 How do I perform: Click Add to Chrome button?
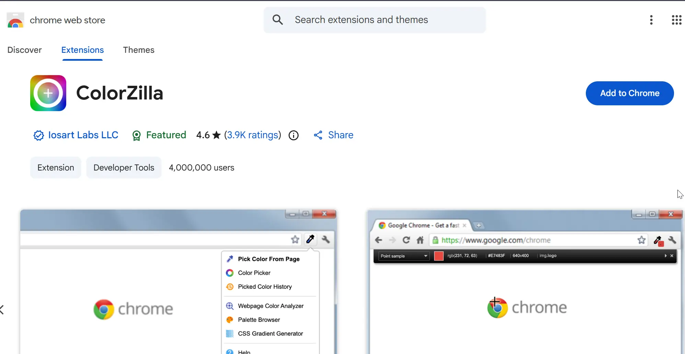pos(630,93)
